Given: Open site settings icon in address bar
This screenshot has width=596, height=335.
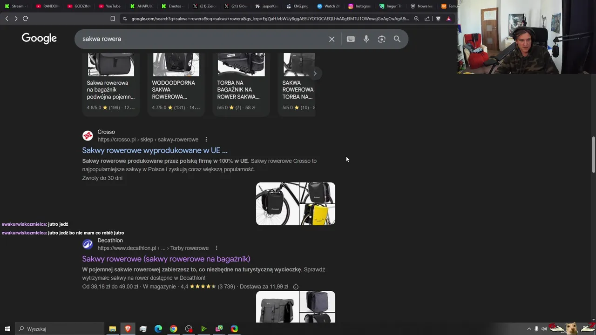Looking at the screenshot, I should 124,19.
